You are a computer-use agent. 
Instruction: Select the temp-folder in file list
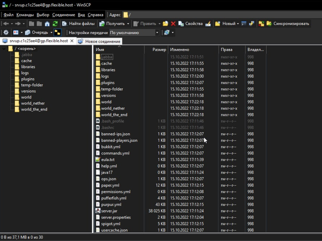click(112, 89)
